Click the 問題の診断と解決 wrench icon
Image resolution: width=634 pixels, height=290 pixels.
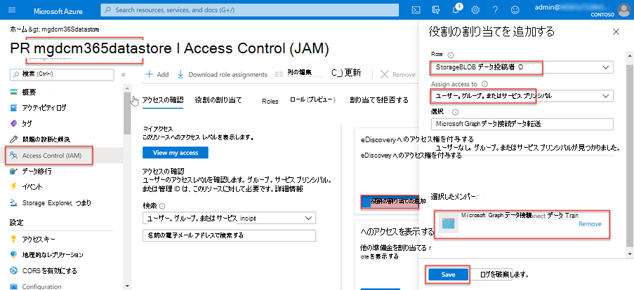[14, 139]
